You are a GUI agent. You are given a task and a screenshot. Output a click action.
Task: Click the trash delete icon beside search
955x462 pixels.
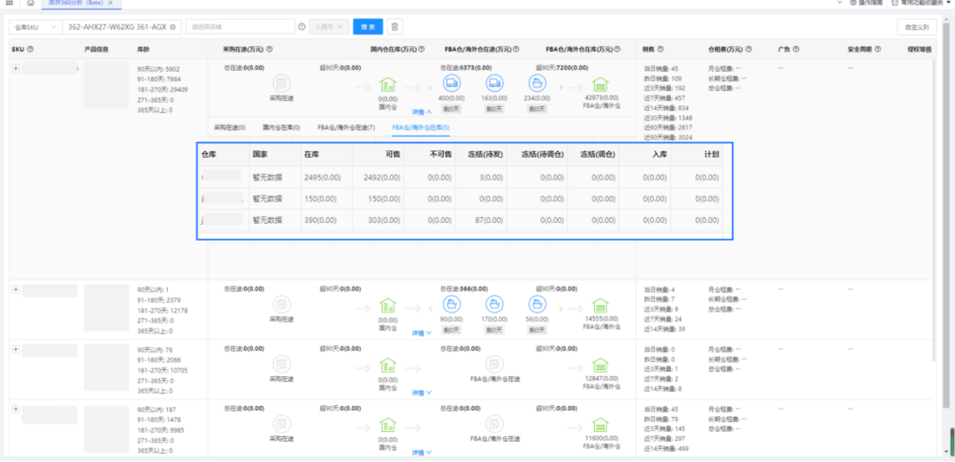(394, 27)
